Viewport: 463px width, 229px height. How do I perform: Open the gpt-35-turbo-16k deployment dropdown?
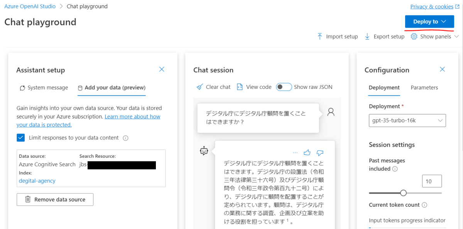pos(407,120)
